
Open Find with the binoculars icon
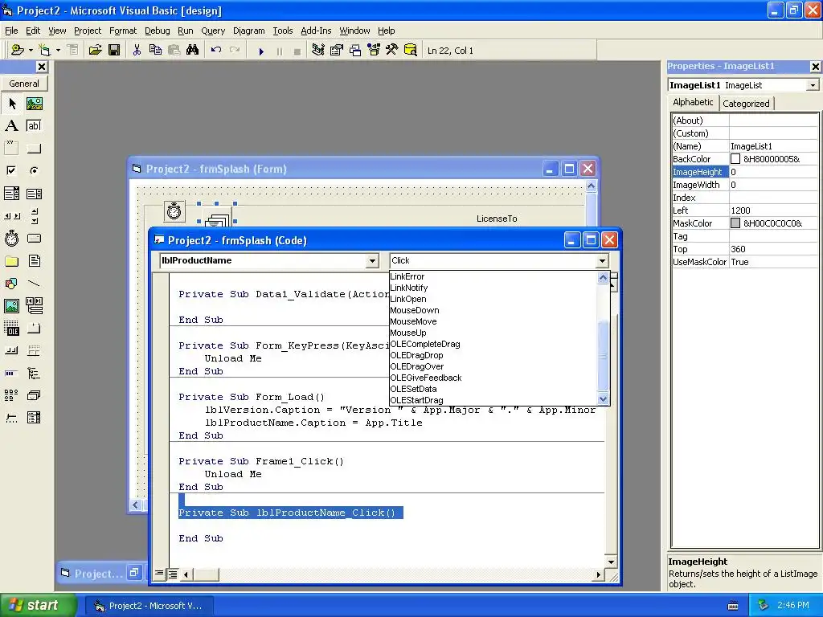[x=193, y=51]
